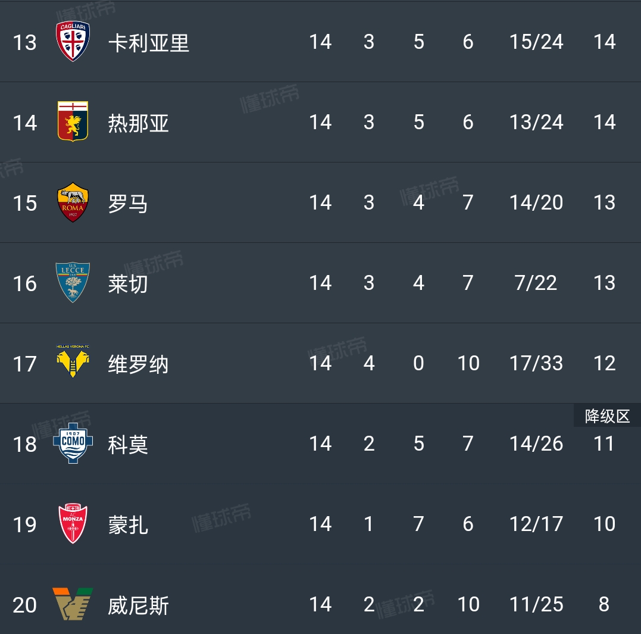Tap the 威尼斯 team name
This screenshot has height=634, width=641.
(x=139, y=605)
